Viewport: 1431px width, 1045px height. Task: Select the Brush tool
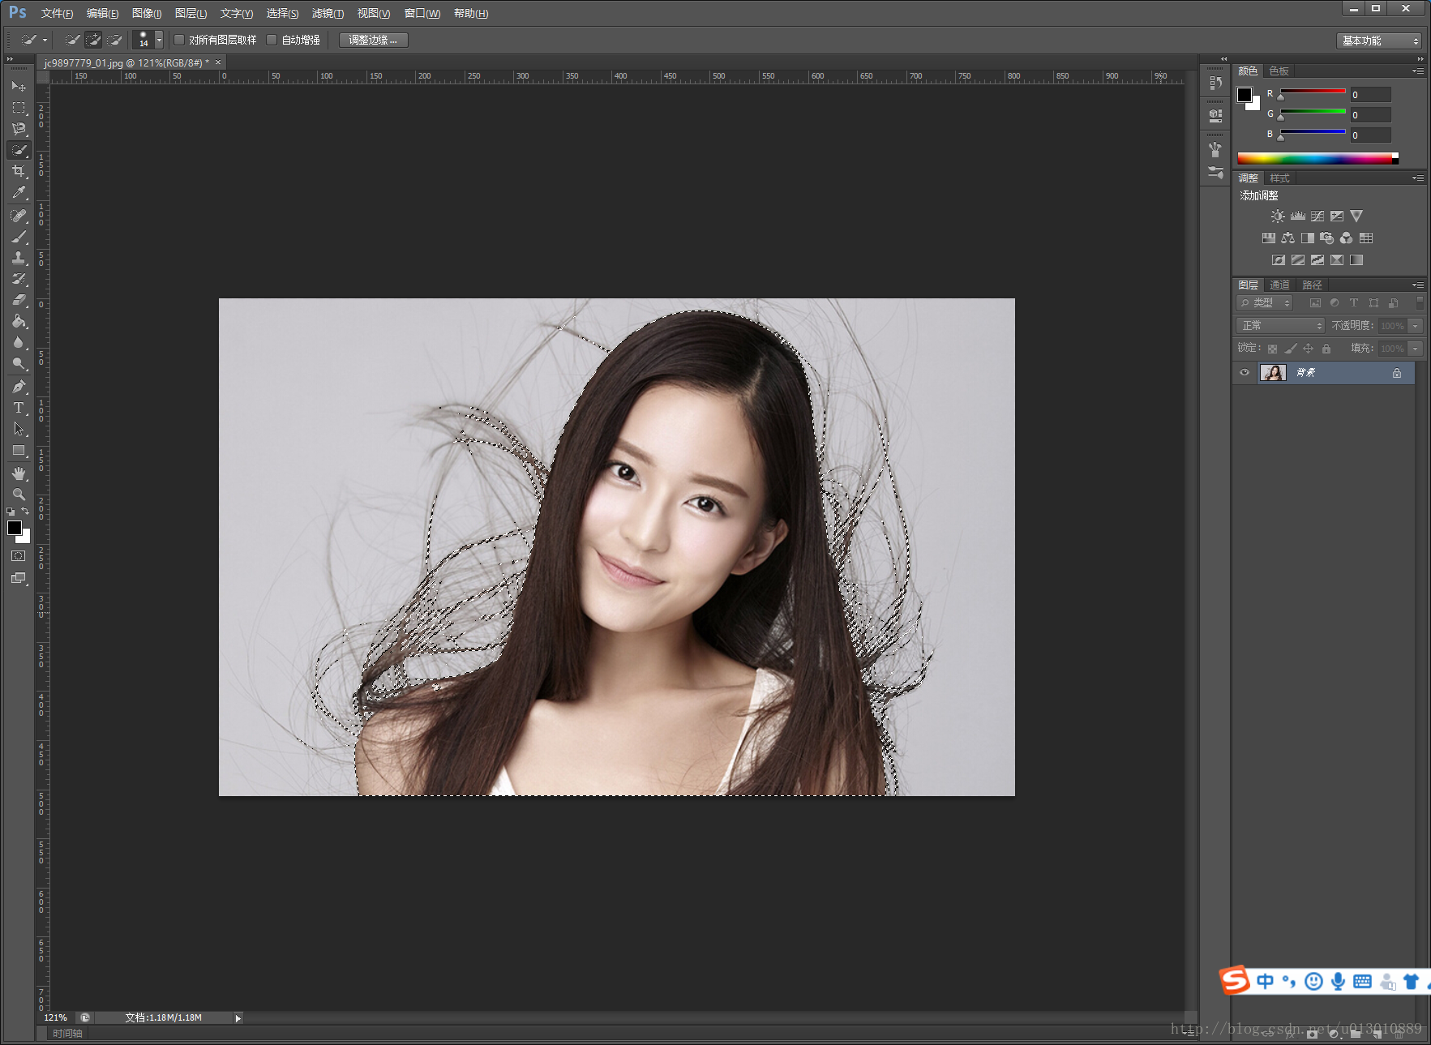tap(19, 237)
